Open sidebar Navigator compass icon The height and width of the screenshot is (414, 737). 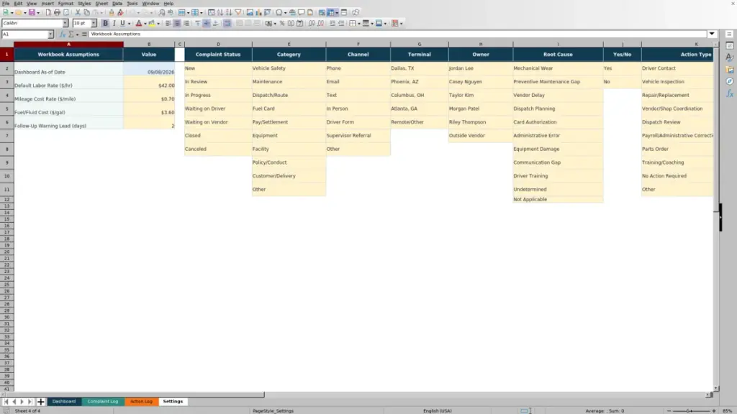pyautogui.click(x=730, y=81)
